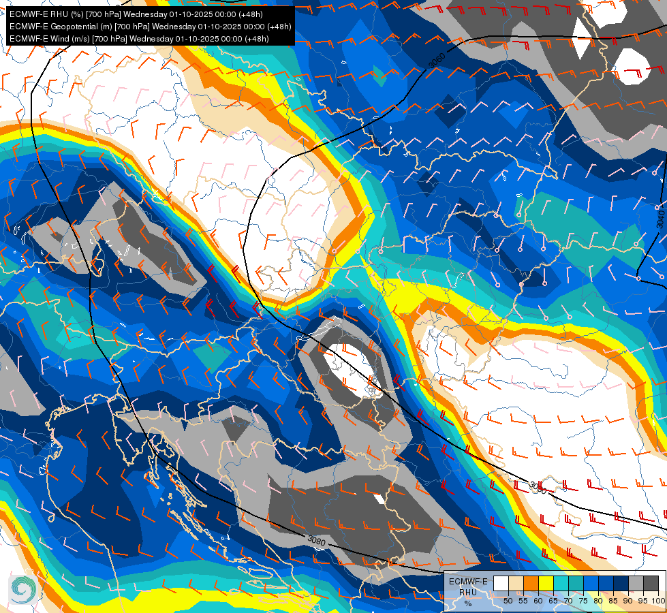Click the '100' value on the legend scale
The height and width of the screenshot is (613, 667).
click(x=659, y=601)
